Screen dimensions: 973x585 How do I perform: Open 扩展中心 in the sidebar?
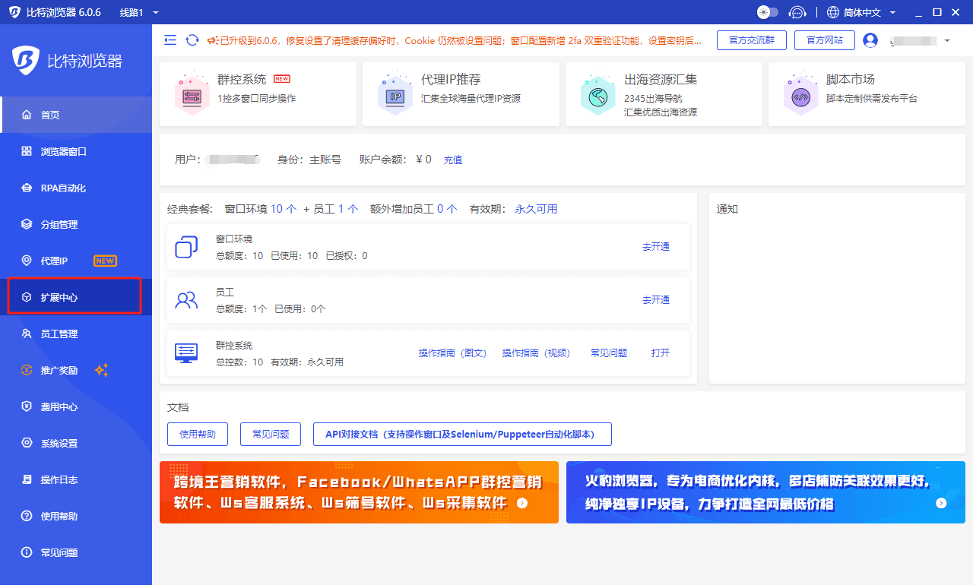[x=76, y=297]
